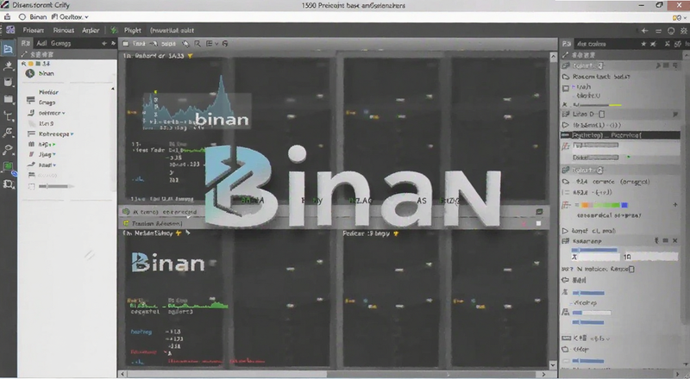Viewport: 690px width, 379px height.
Task: Click the icon left of Bedl in right panel
Action: tap(566, 280)
